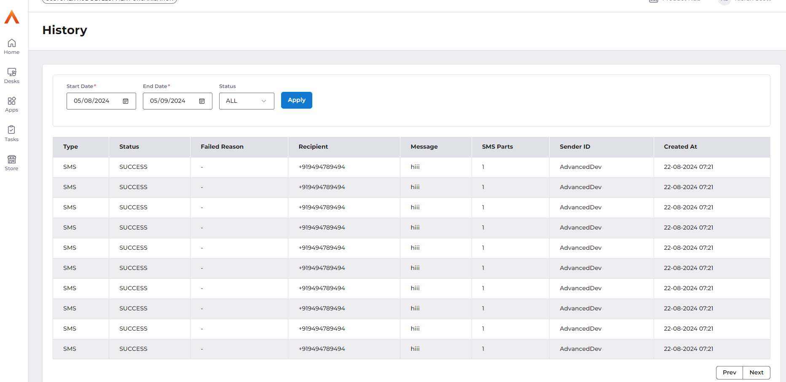786x382 pixels.
Task: Click the orange app logo in sidebar
Action: pos(12,17)
